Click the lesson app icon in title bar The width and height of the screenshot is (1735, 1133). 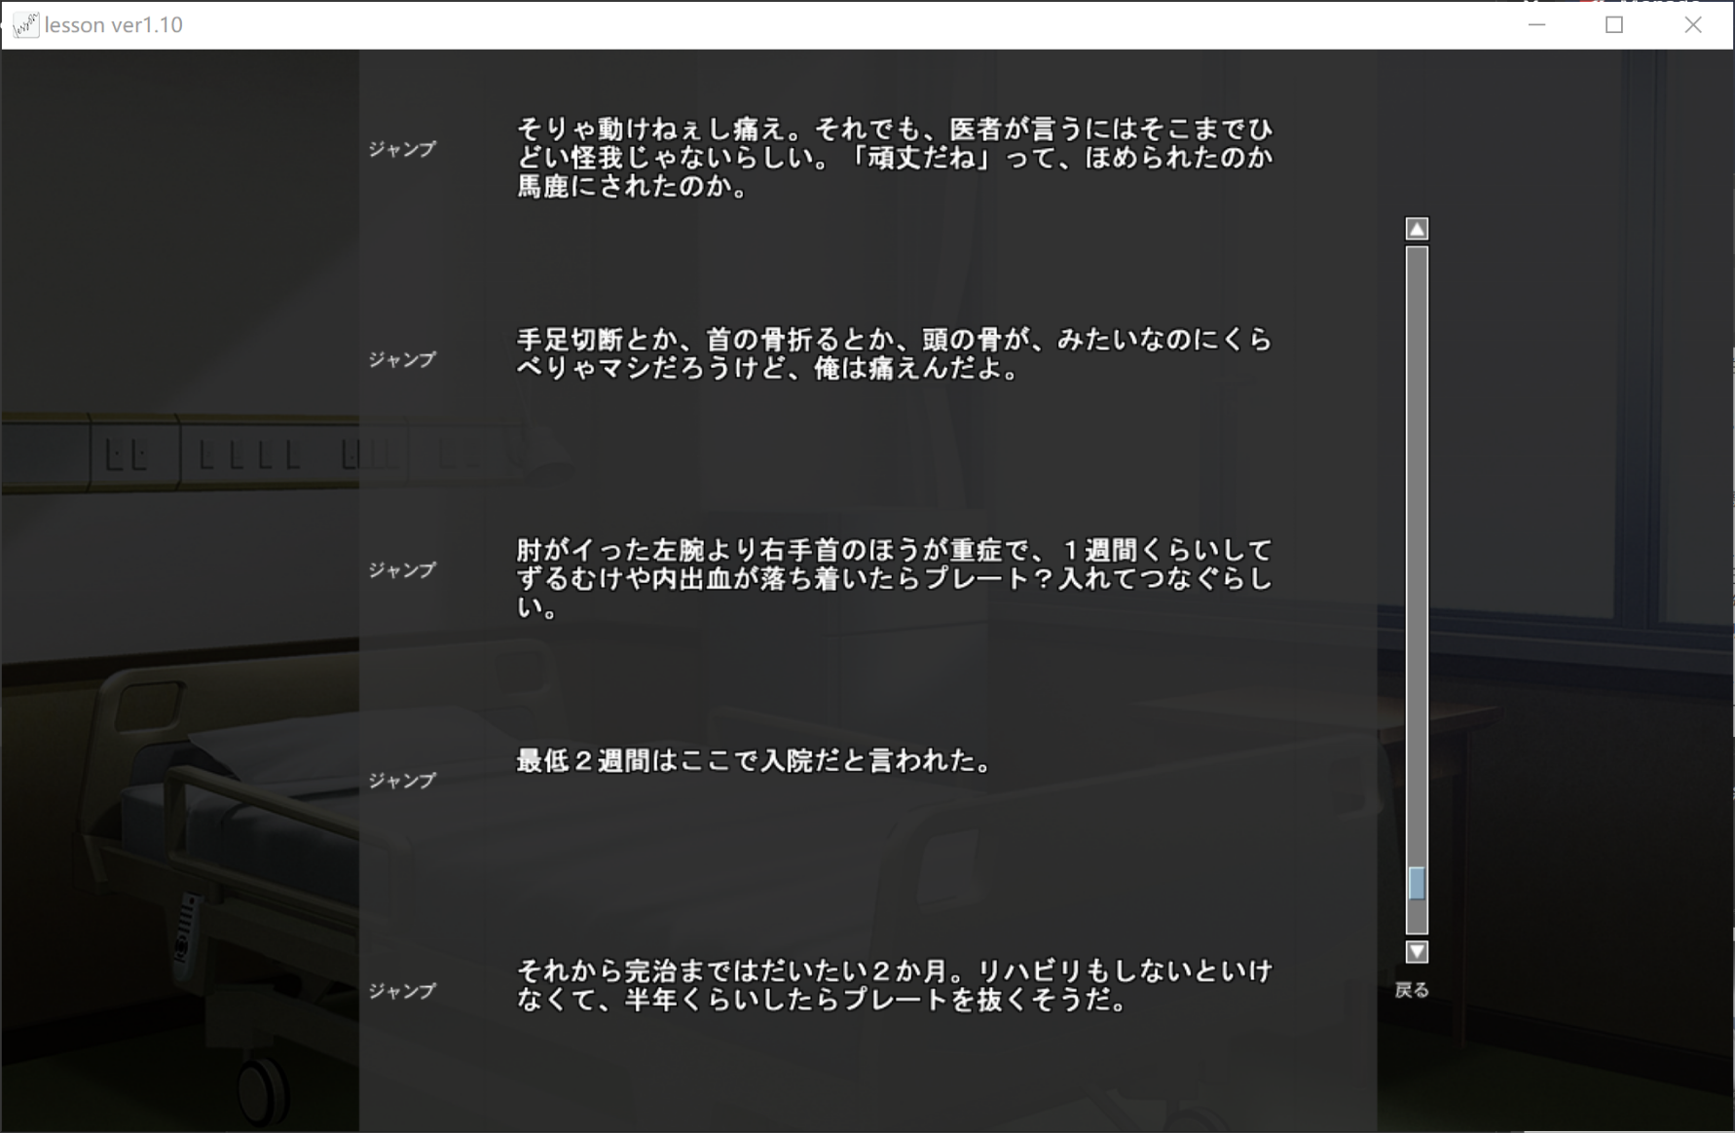point(25,25)
